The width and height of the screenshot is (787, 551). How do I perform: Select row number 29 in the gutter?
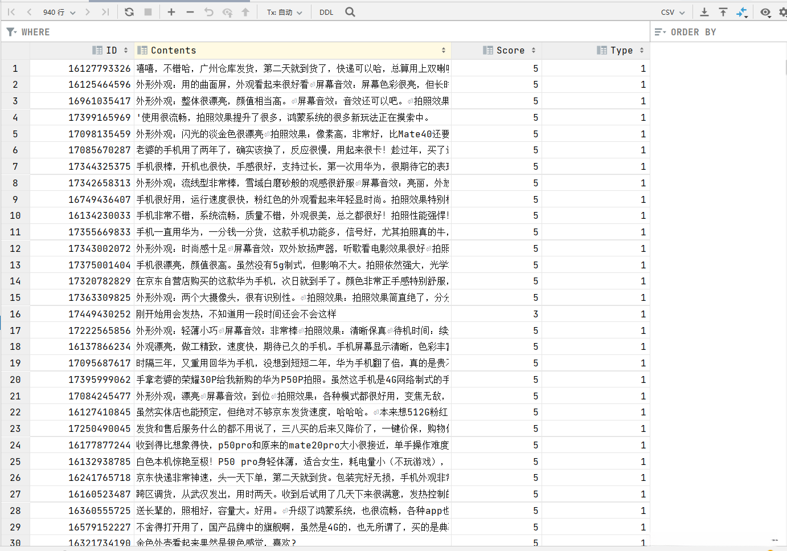pyautogui.click(x=15, y=527)
